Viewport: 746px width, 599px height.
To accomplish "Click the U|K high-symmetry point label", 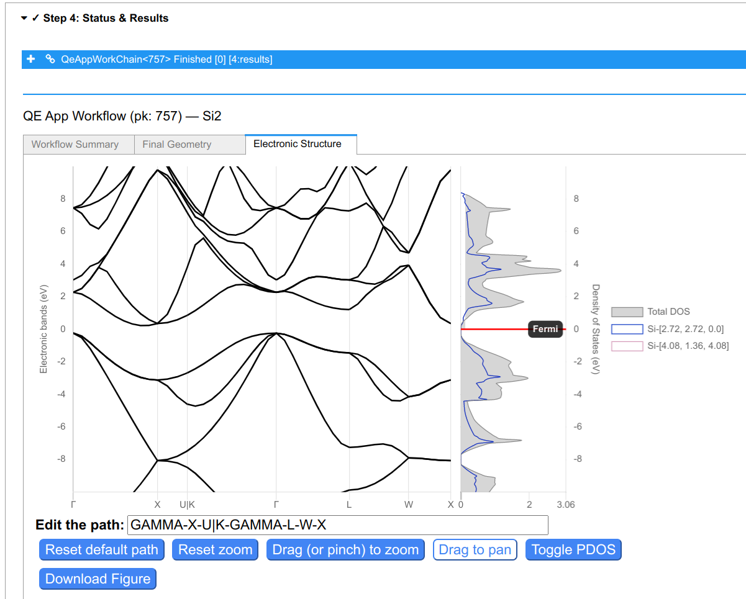I will click(187, 505).
